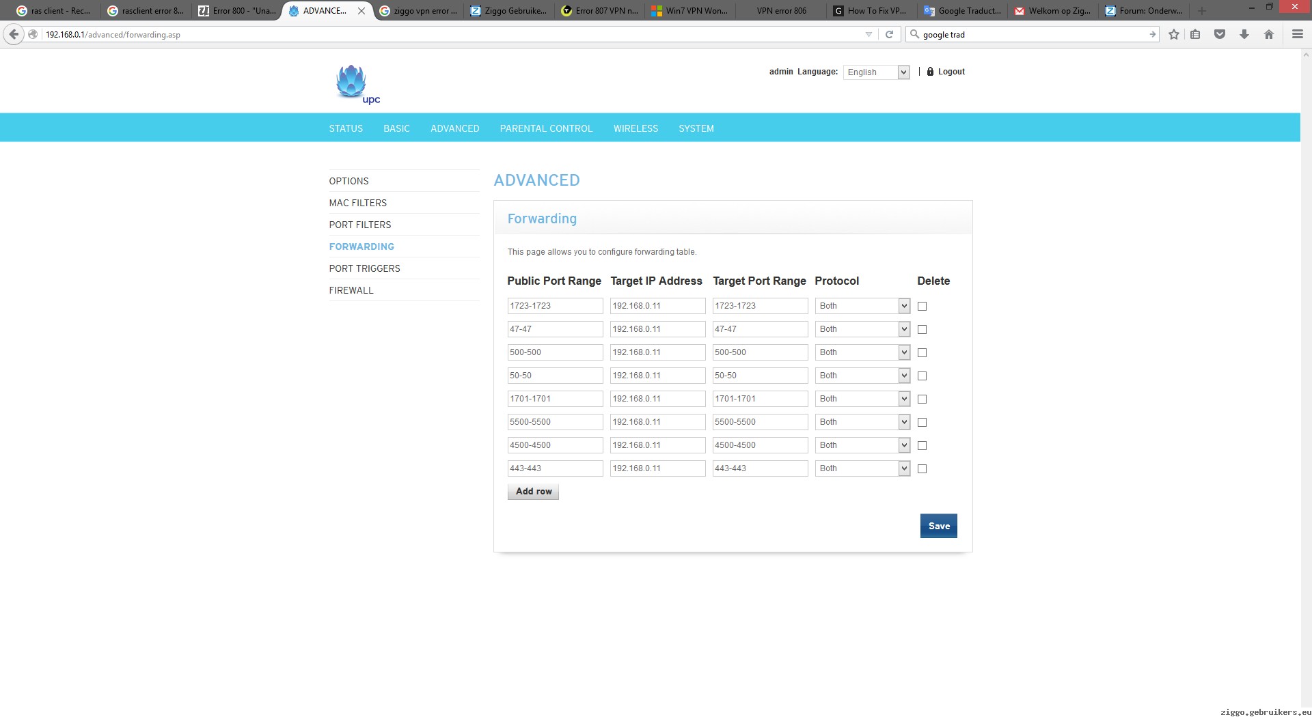Check delete box for 500-500 row

click(922, 352)
